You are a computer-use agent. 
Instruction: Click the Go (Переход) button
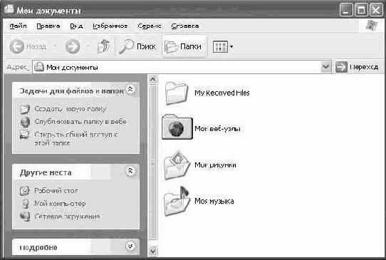357,67
